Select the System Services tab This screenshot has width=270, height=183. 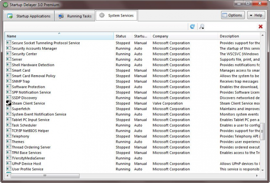(116, 16)
